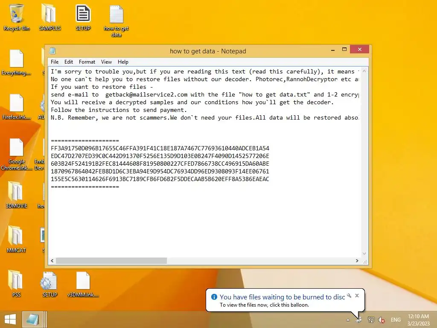
Task: Close the Notepad window
Action: (359, 50)
